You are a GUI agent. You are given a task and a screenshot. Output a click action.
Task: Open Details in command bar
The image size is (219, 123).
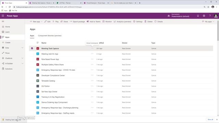158,22
